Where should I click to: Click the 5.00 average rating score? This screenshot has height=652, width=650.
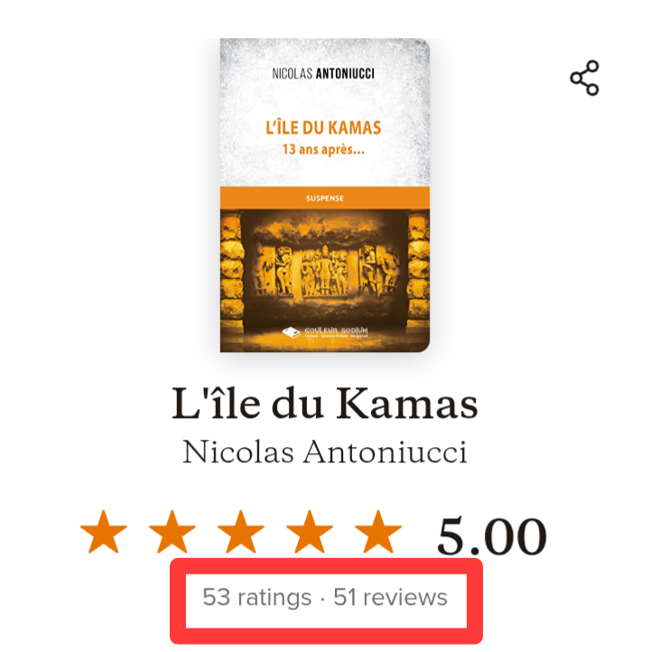point(492,536)
